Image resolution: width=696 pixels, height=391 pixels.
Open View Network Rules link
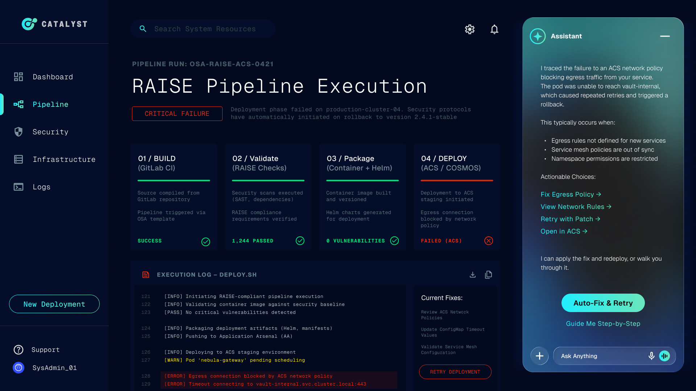[576, 207]
